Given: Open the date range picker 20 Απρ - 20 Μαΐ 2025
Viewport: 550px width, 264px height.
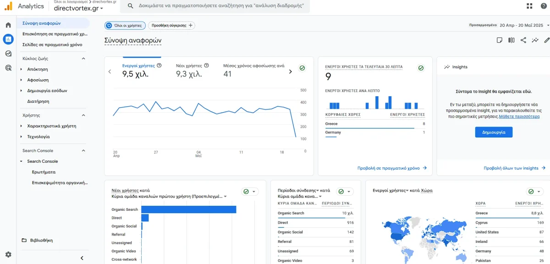Looking at the screenshot, I should 524,25.
